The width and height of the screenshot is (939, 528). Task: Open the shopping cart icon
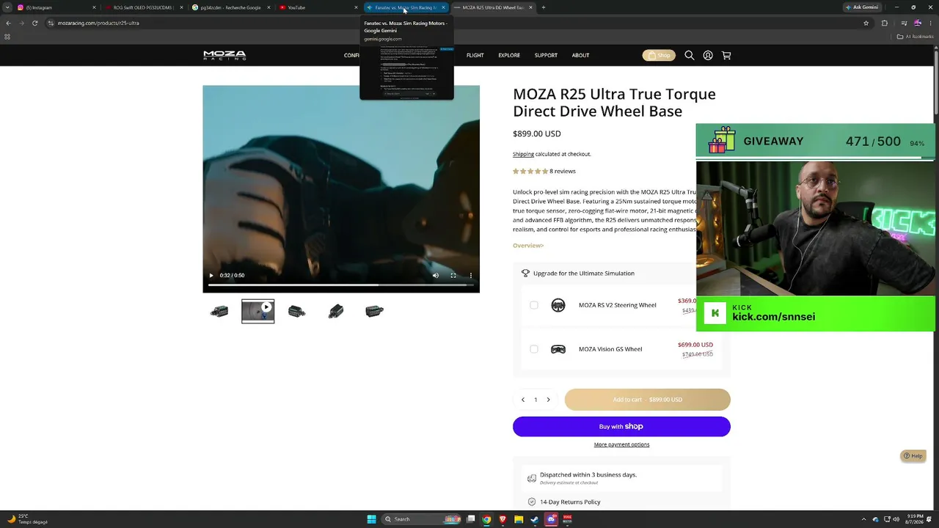726,55
